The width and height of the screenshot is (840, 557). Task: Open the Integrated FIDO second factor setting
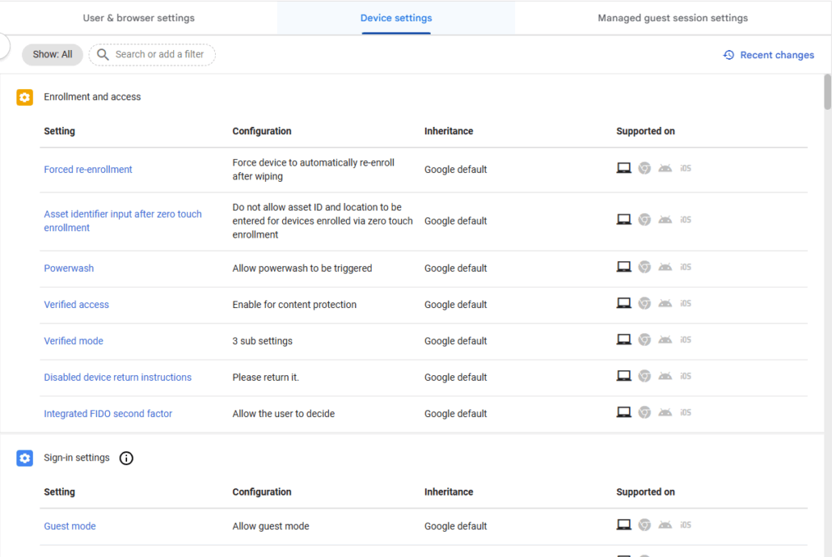pyautogui.click(x=107, y=414)
